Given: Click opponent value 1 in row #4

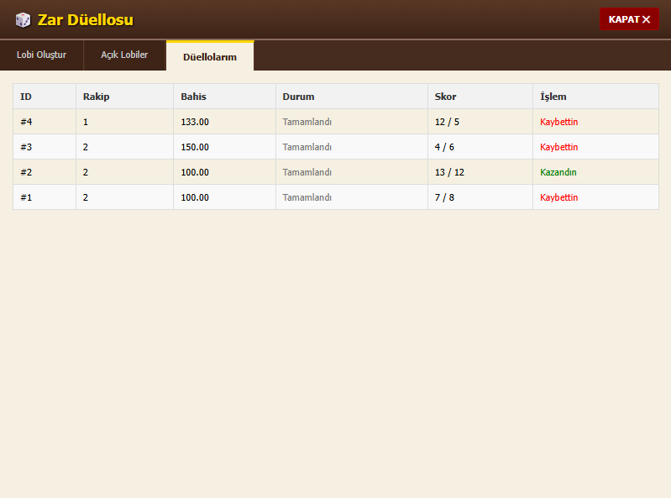Looking at the screenshot, I should tap(86, 122).
